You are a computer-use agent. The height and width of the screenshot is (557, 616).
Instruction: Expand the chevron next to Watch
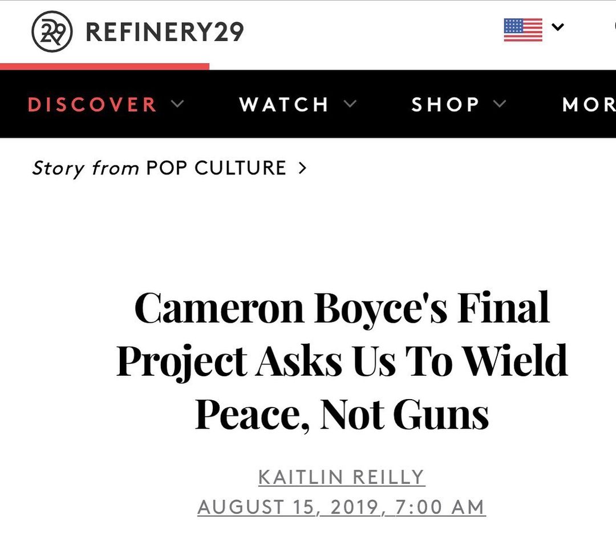(x=350, y=104)
